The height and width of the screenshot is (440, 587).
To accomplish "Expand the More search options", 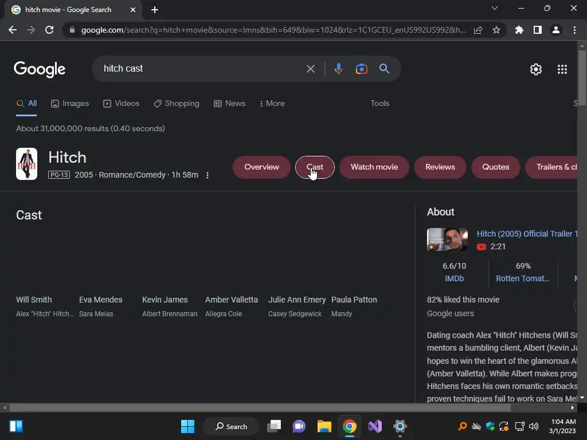I will click(272, 104).
